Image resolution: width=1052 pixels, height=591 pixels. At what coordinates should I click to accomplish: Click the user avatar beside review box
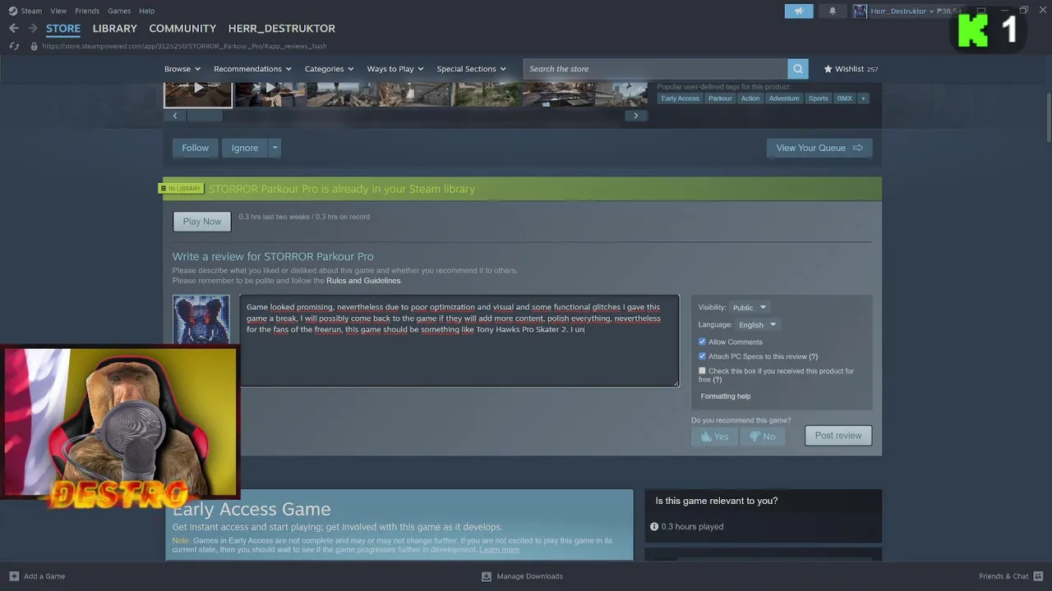coord(201,320)
